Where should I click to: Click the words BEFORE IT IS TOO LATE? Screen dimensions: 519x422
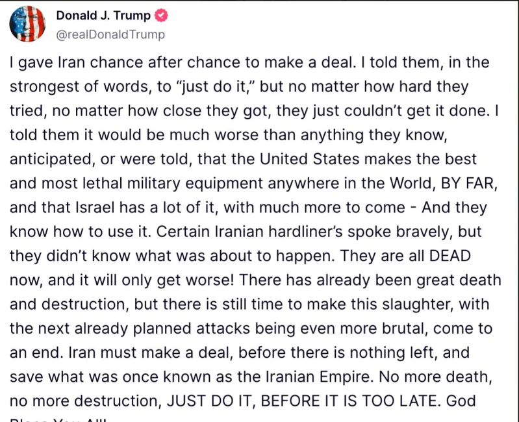[351, 401]
